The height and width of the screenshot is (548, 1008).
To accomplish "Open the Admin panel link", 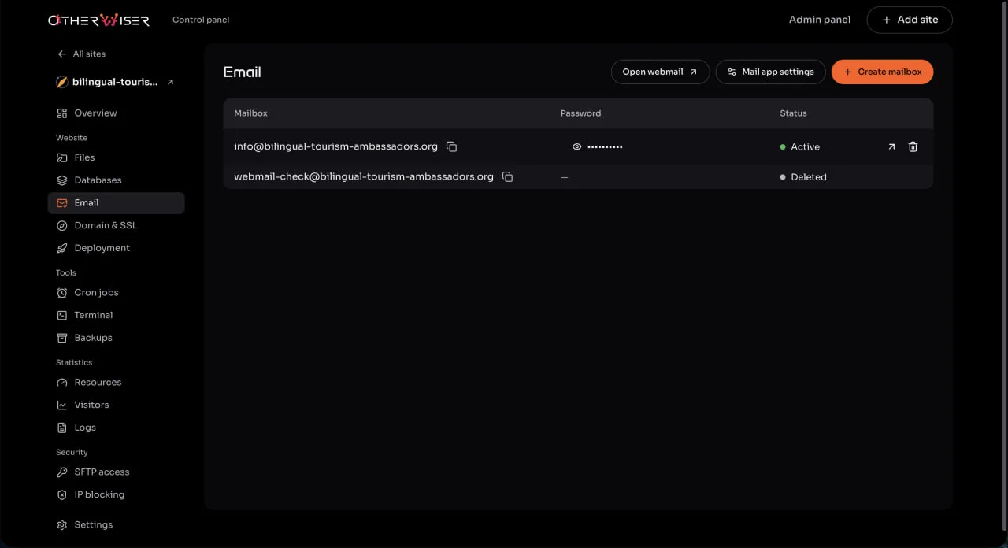I will [x=820, y=20].
